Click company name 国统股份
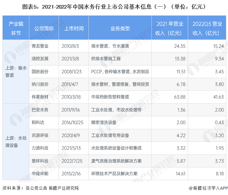Viewport: 228px width, 195px height. 40,71
